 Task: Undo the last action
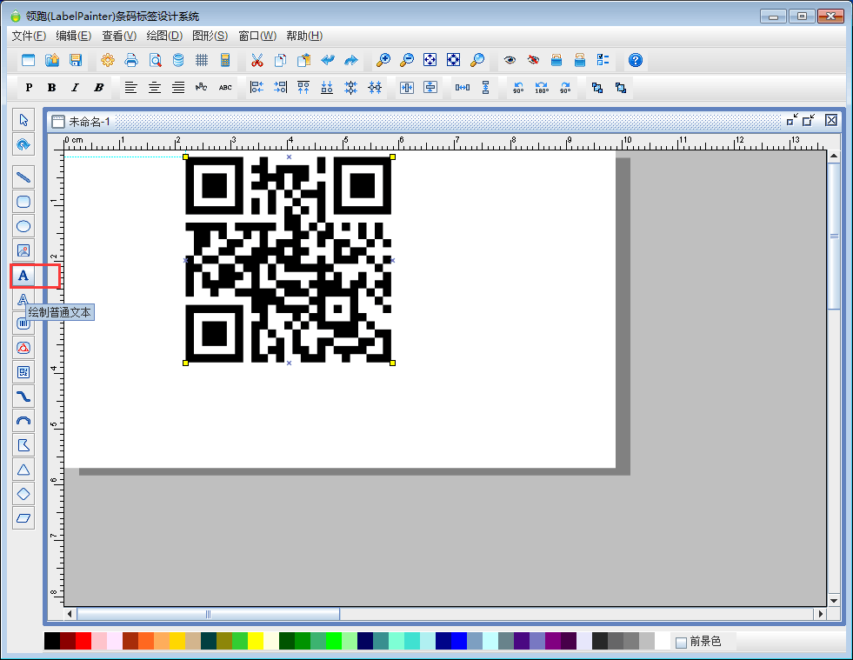(x=328, y=60)
